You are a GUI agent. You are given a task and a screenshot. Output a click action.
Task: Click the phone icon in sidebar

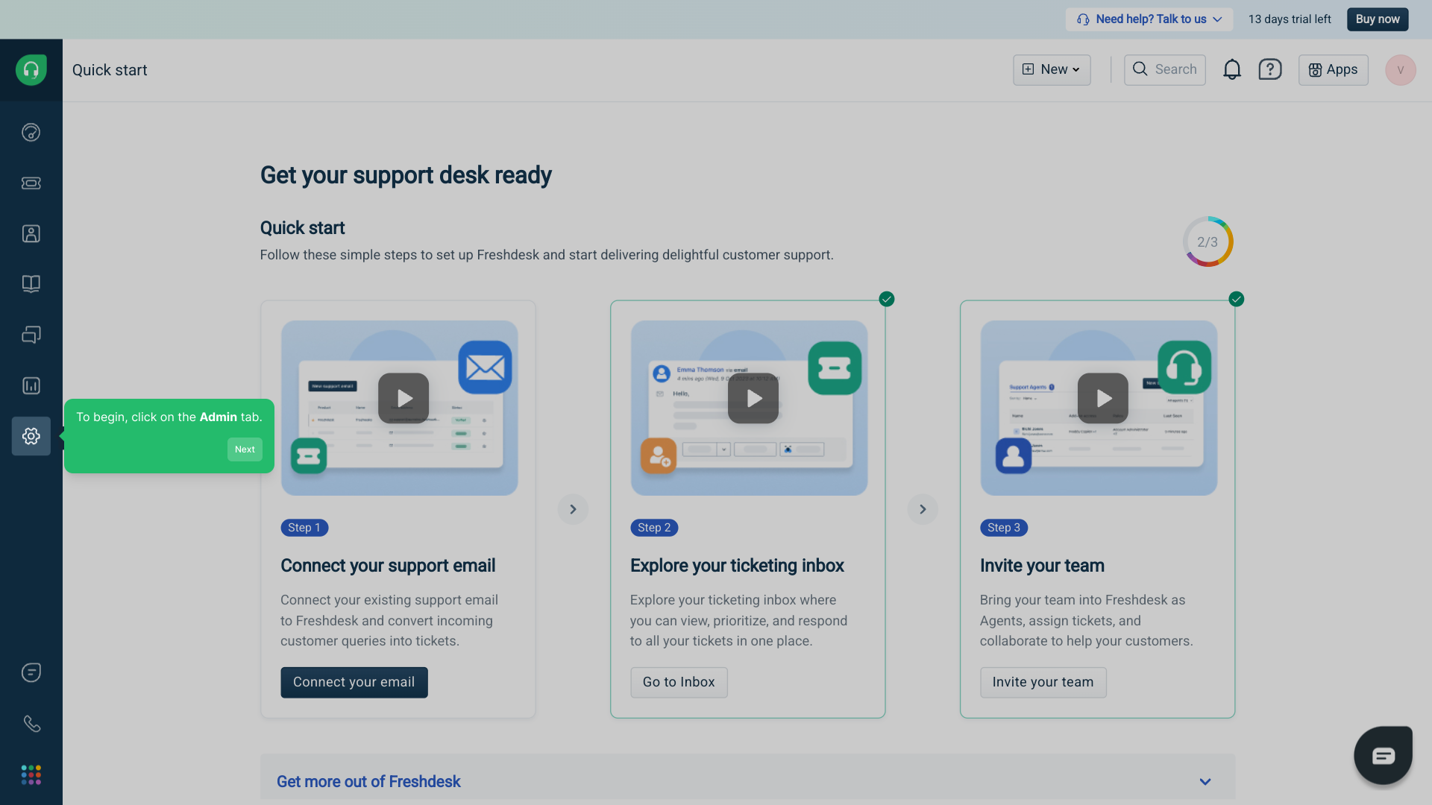[31, 724]
